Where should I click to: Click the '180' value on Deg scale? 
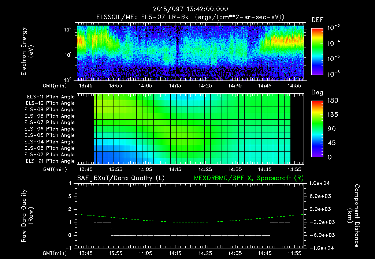pos(333,100)
